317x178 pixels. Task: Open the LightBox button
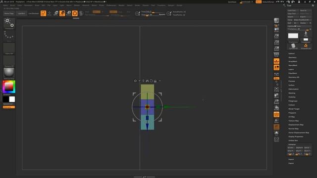[x=21, y=13]
